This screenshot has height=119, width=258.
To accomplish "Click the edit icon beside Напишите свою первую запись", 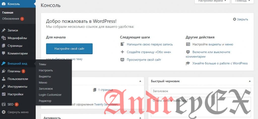I will point(122,44).
